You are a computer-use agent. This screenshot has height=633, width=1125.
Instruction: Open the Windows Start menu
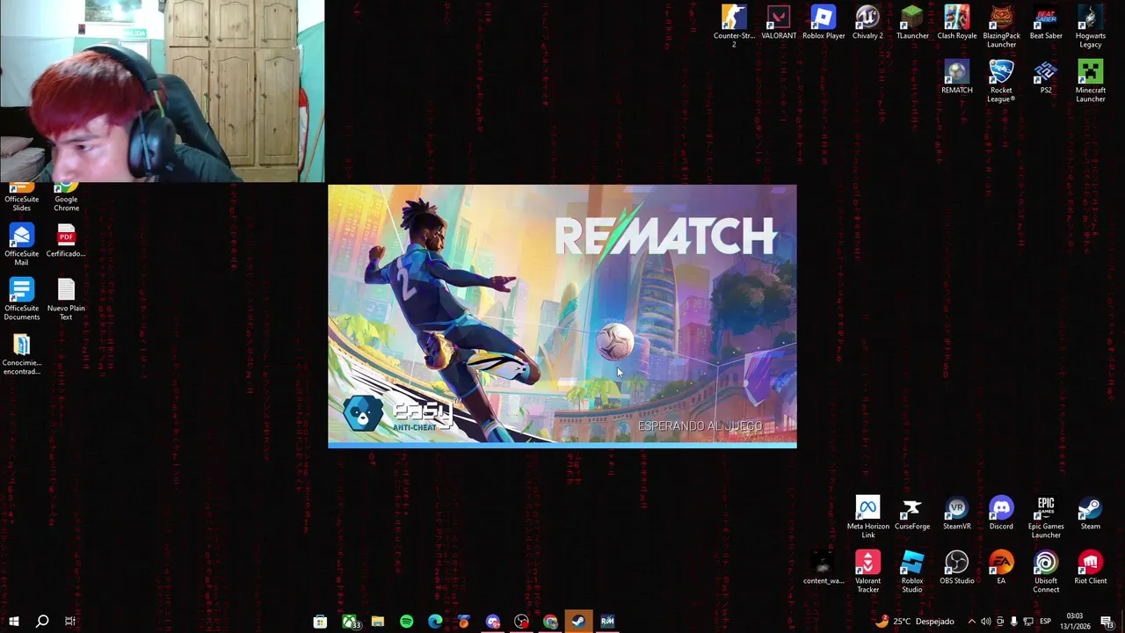click(x=13, y=622)
